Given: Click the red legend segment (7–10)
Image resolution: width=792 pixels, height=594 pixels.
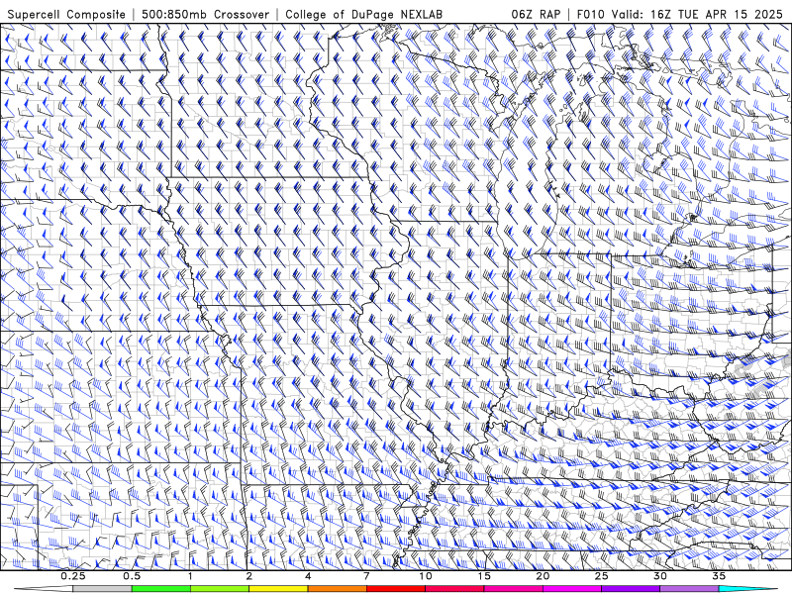Looking at the screenshot, I should [x=395, y=589].
